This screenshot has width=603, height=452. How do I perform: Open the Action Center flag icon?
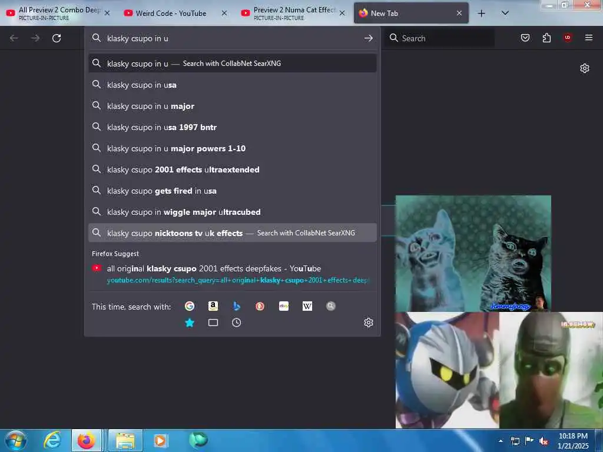coord(529,441)
